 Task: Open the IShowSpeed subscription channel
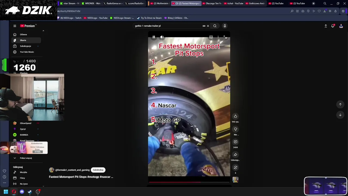tap(26, 123)
